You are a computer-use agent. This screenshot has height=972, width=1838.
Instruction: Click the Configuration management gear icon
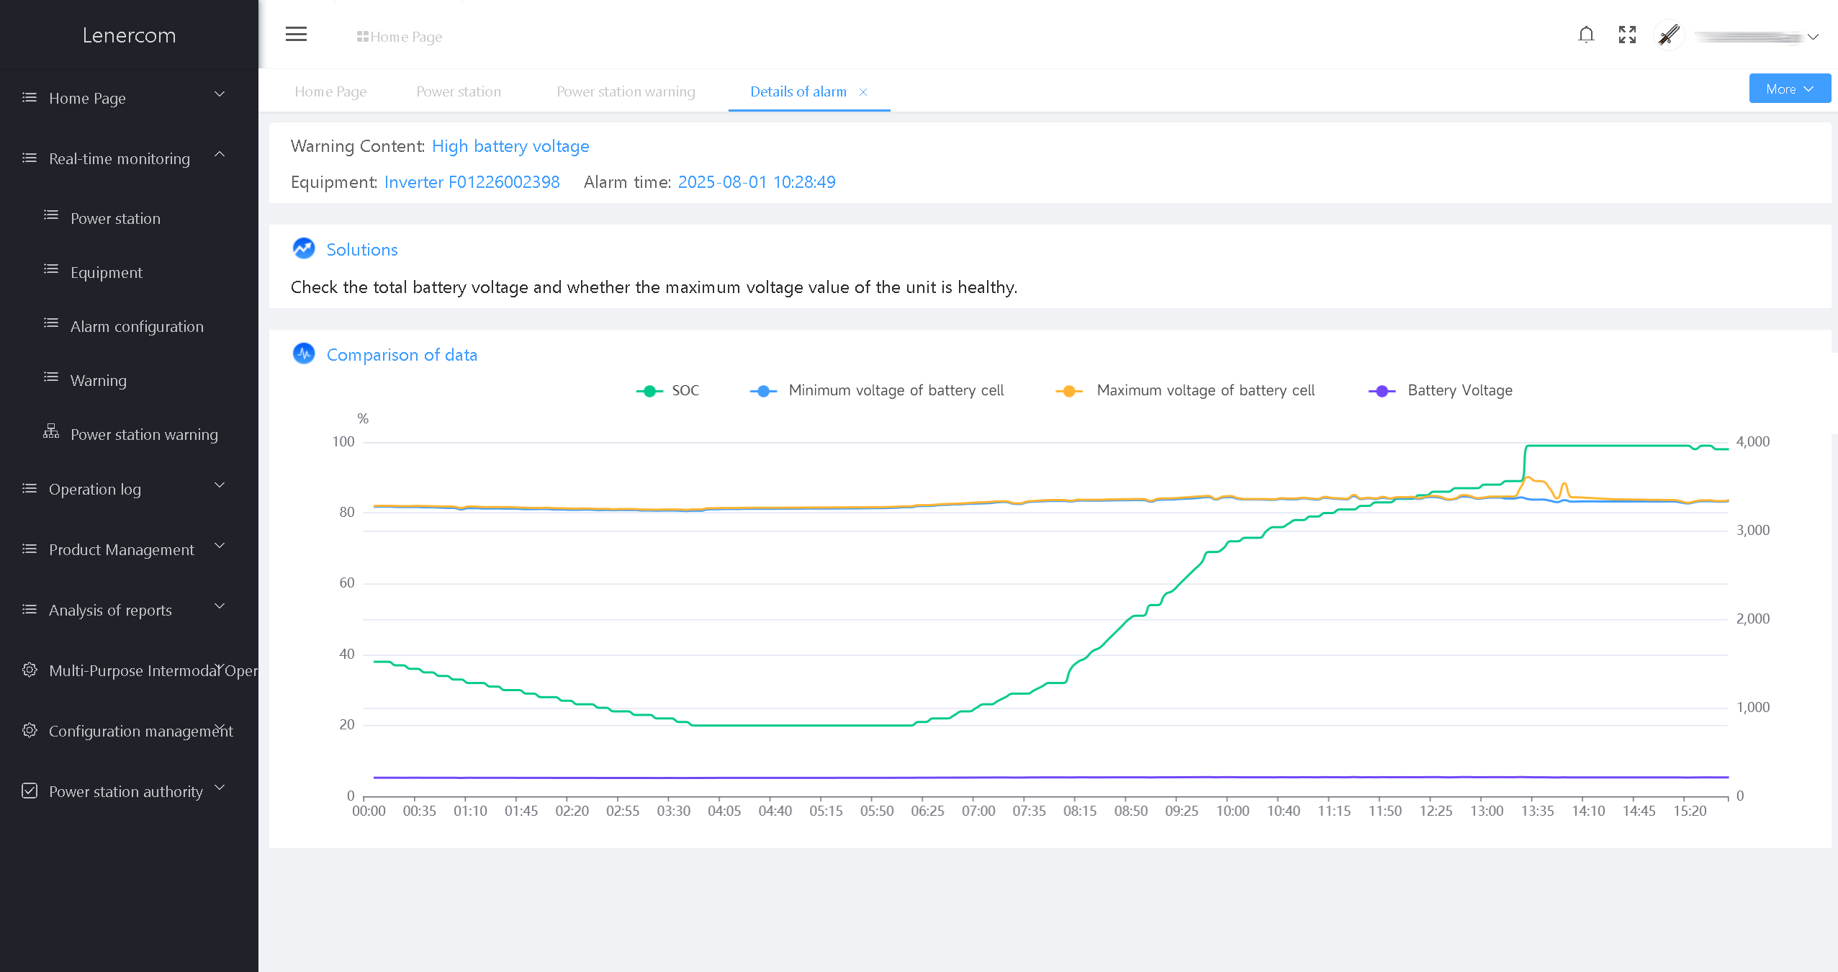(30, 730)
